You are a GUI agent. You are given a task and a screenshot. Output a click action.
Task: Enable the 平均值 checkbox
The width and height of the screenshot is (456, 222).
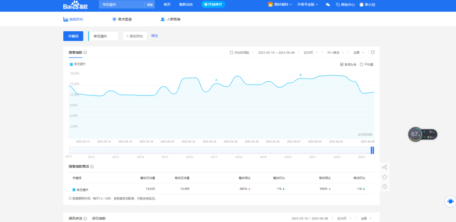(x=361, y=64)
